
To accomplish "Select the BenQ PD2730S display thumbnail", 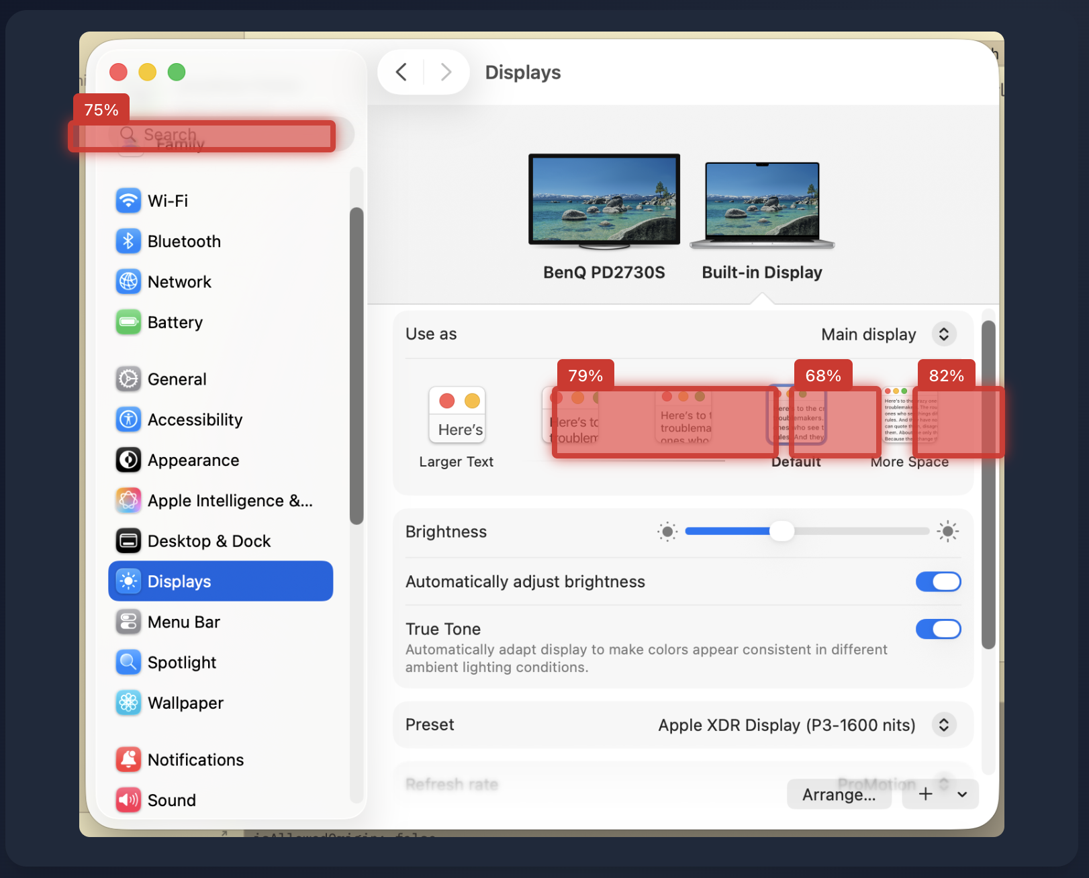I will point(604,200).
